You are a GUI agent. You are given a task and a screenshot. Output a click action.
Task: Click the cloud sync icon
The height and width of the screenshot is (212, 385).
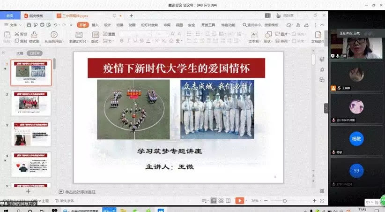[x=289, y=25]
